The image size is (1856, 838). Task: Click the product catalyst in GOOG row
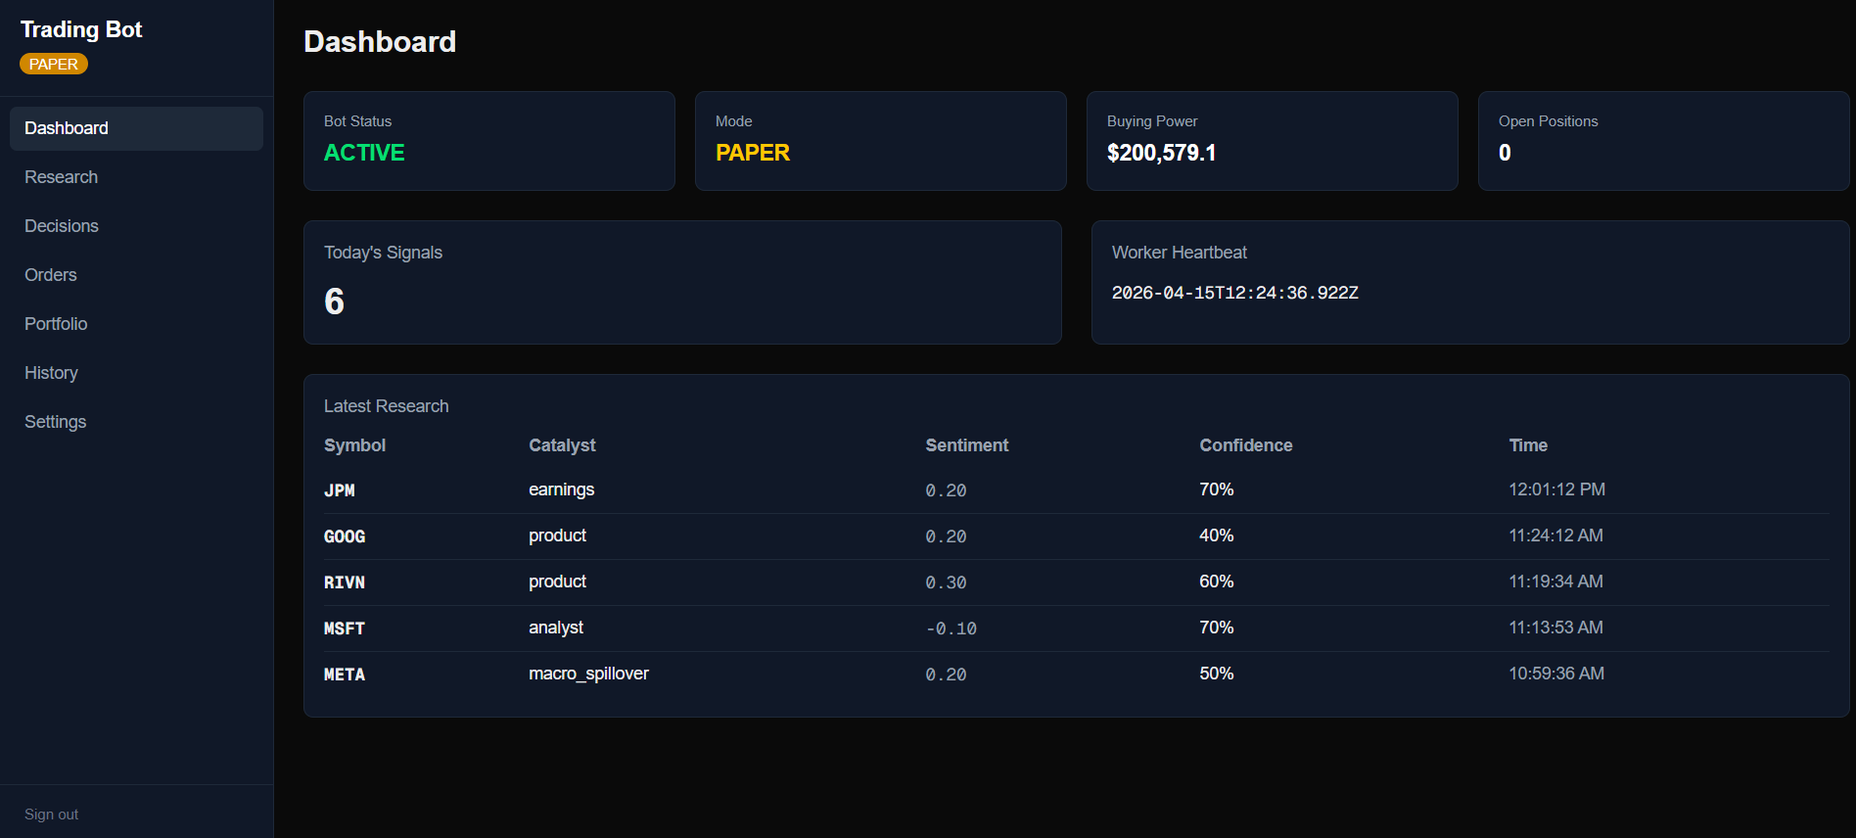(557, 535)
